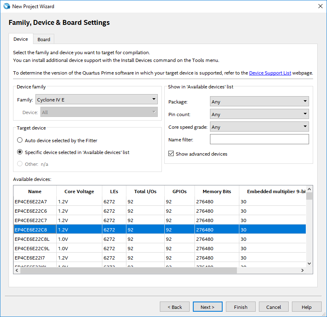The image size is (327, 317).
Task: Click the horizontal scrollbar thumb of device list
Action: coord(128,270)
